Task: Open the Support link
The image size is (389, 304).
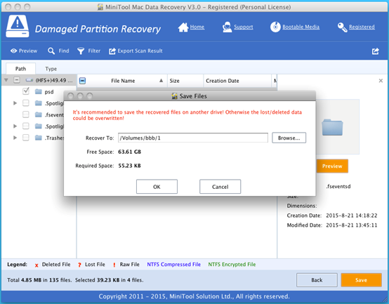Action: [244, 27]
